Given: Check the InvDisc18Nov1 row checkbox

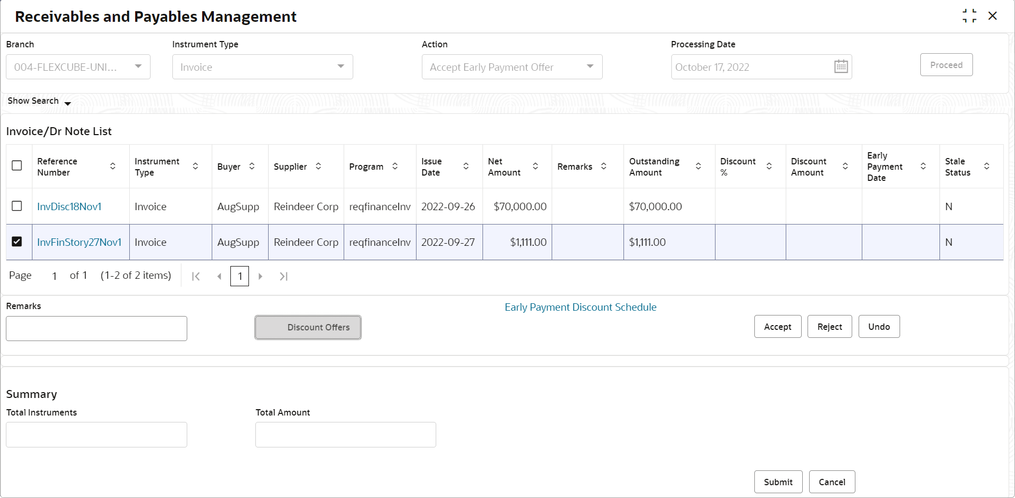Looking at the screenshot, I should (17, 206).
